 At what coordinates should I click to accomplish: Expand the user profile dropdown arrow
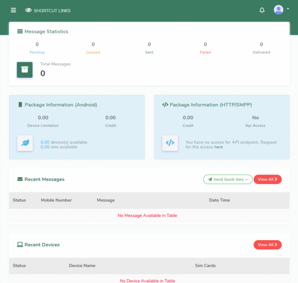[x=288, y=9]
